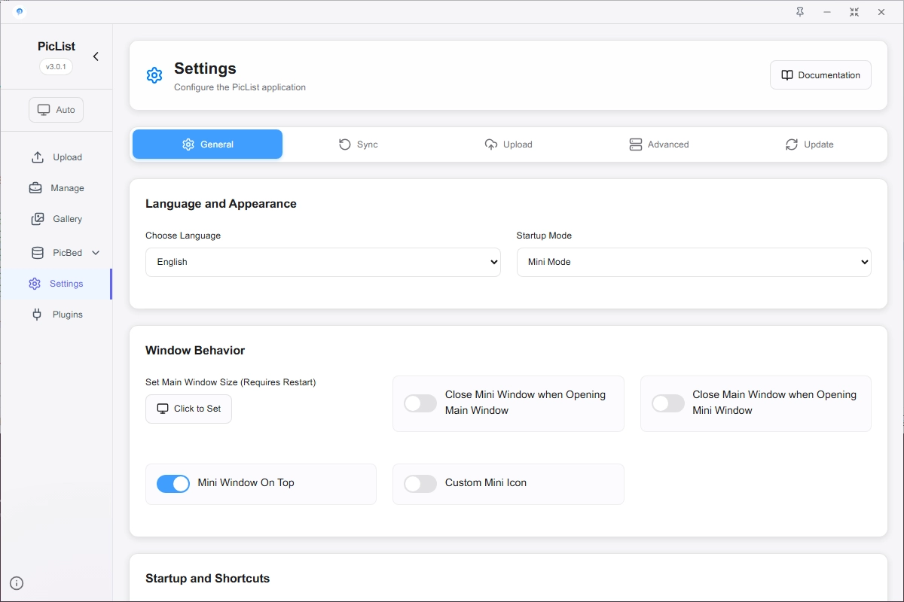The image size is (904, 602).
Task: Enable Close Mini Window when Opening Main Window
Action: coord(420,403)
